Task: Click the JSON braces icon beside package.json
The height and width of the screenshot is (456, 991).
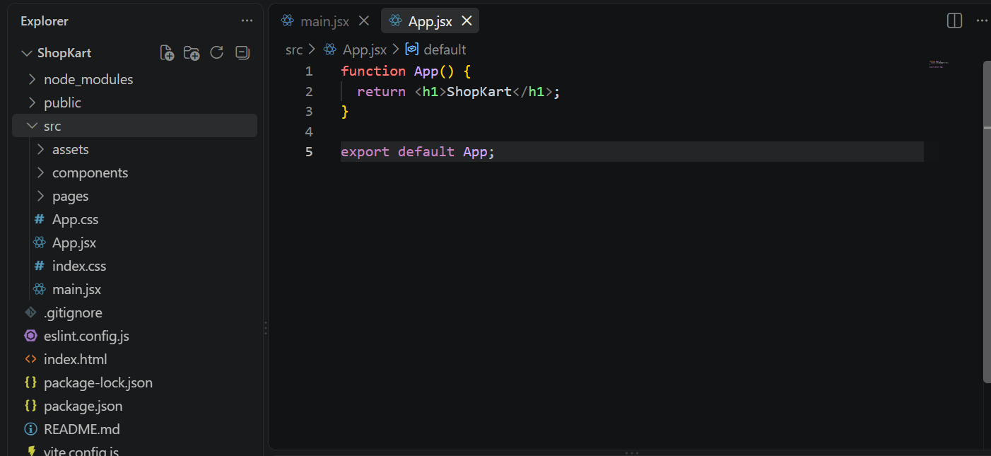Action: click(x=30, y=406)
